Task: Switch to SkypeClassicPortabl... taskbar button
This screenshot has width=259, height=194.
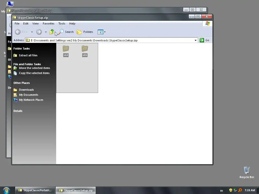Action: coord(35,190)
